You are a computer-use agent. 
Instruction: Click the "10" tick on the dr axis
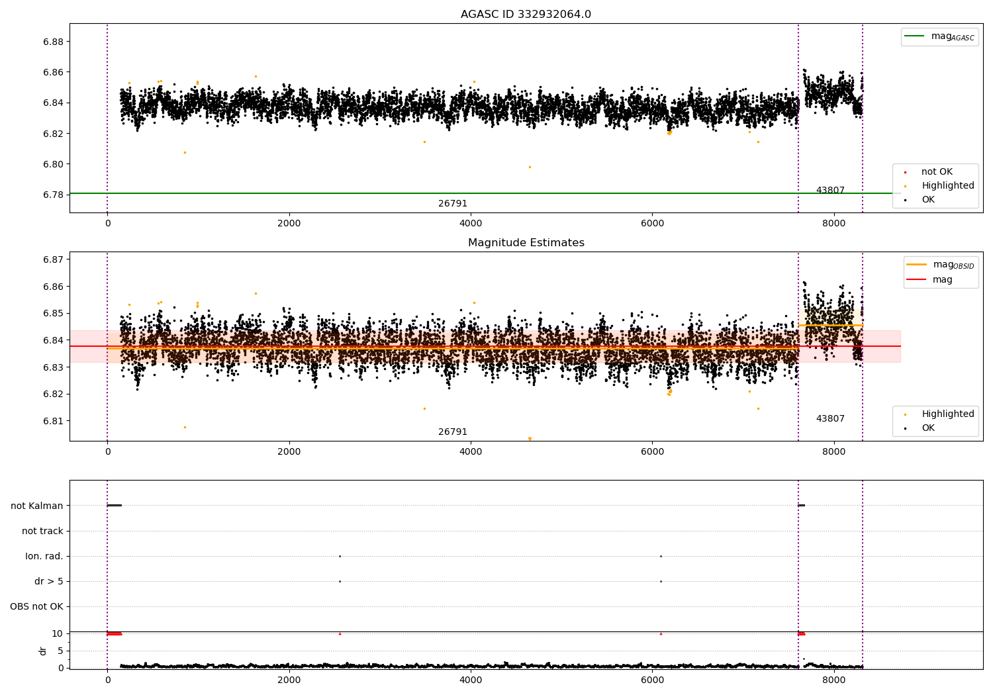58,634
